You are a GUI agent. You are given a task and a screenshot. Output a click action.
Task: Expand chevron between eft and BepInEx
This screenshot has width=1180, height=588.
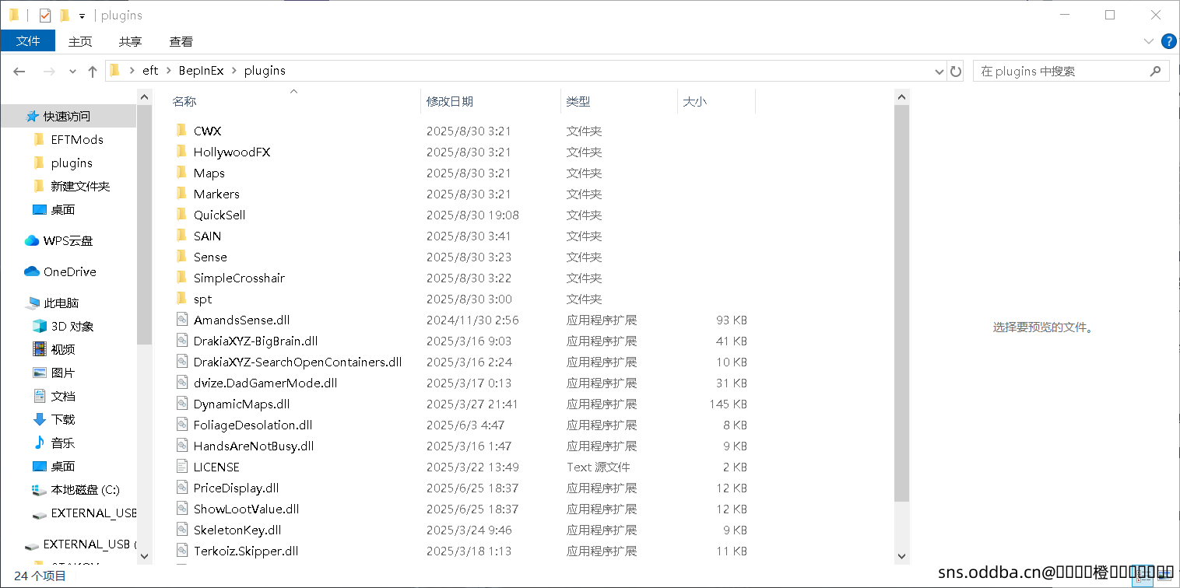[x=168, y=71]
